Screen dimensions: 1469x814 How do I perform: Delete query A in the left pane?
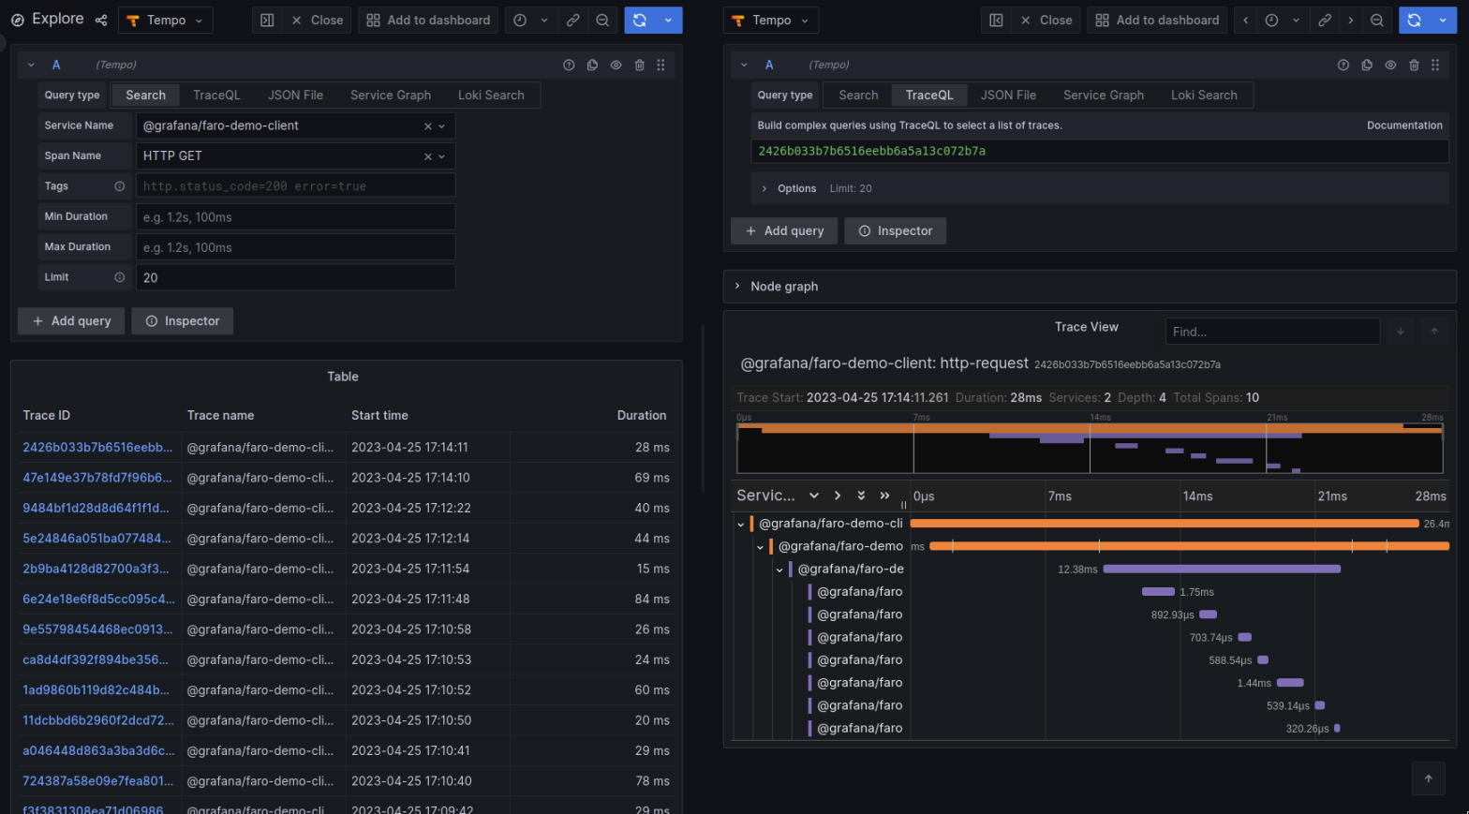point(640,65)
